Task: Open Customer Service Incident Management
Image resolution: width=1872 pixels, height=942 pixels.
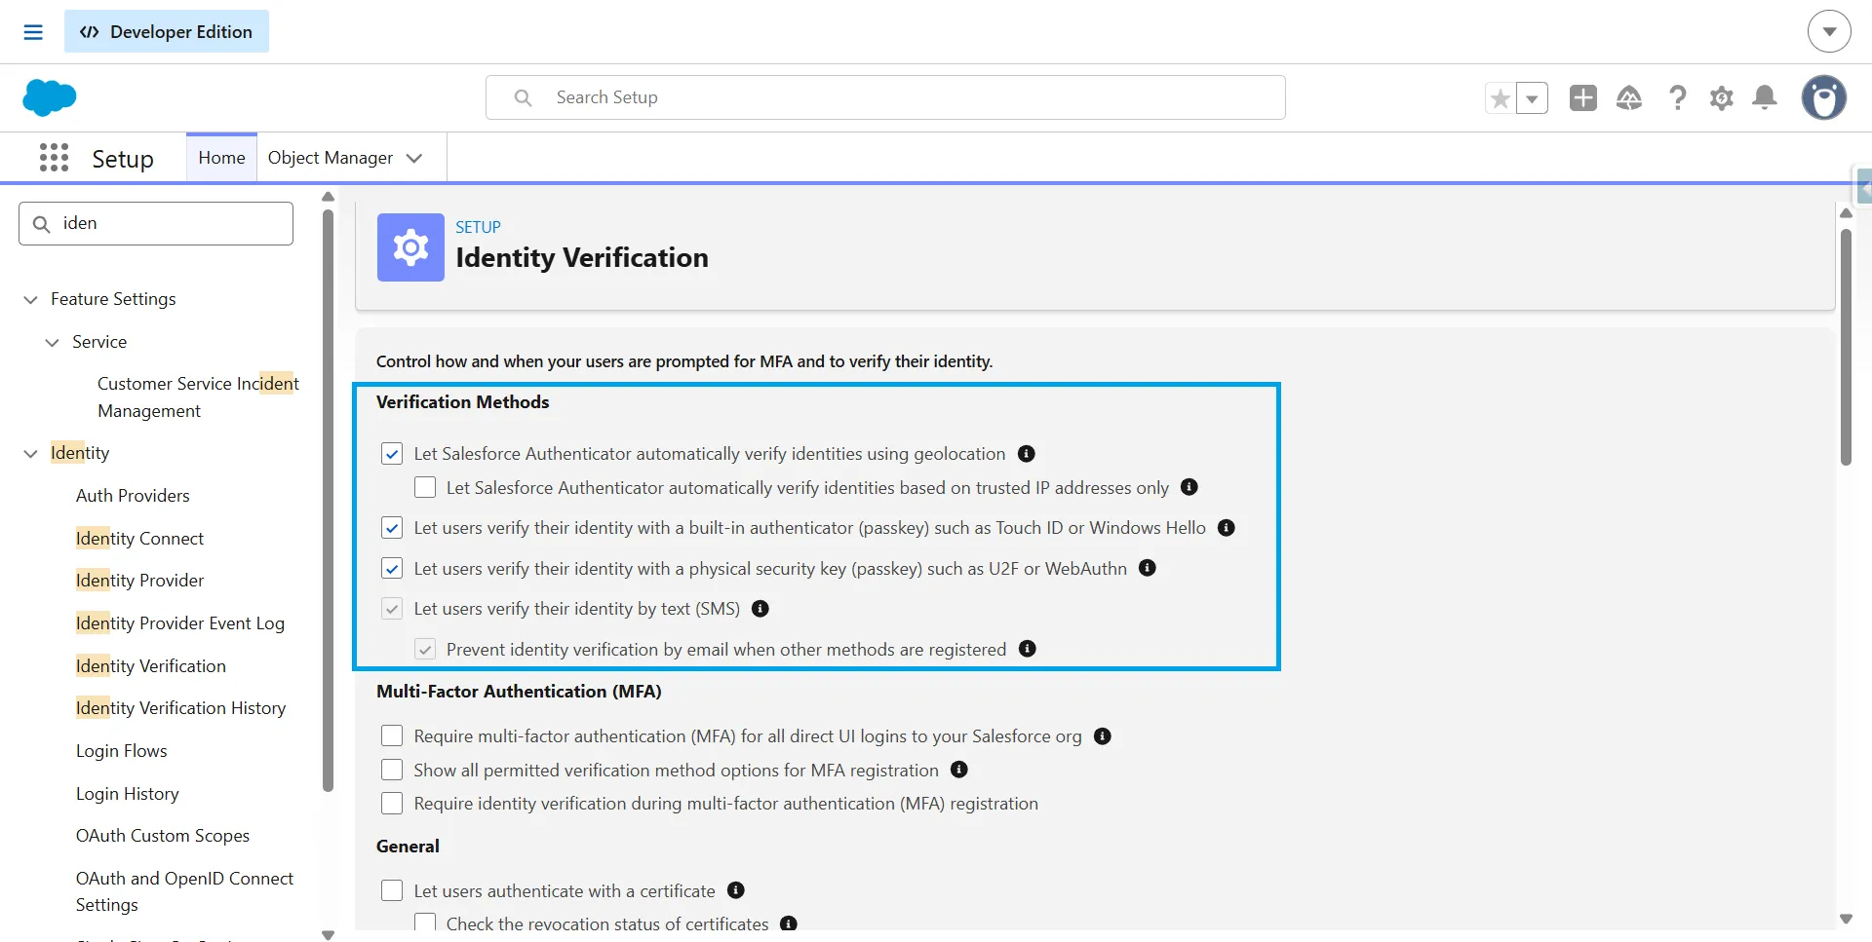Action: pyautogui.click(x=198, y=397)
